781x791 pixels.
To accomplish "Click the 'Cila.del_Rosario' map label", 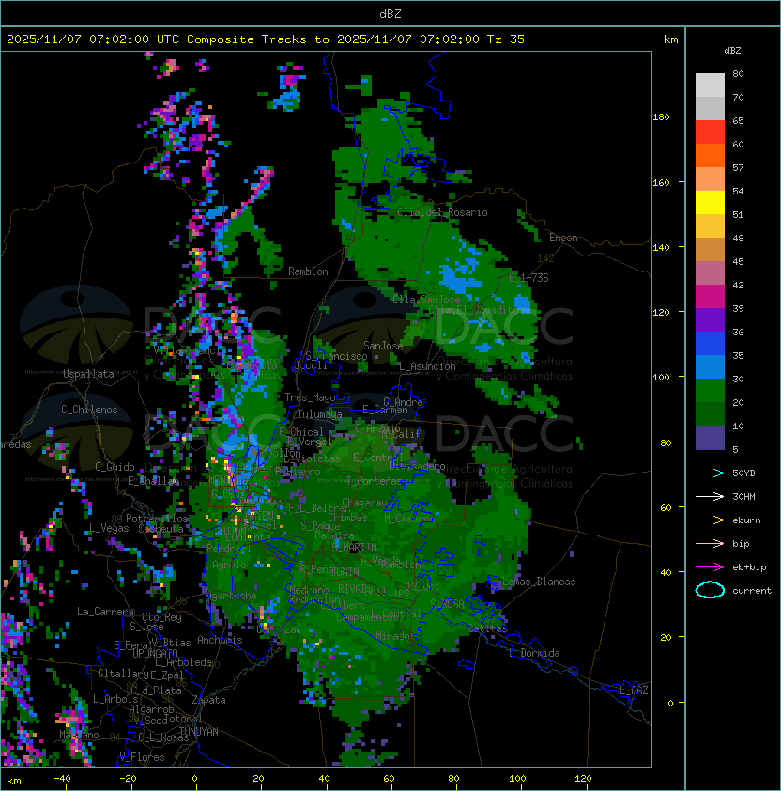I will 442,212.
